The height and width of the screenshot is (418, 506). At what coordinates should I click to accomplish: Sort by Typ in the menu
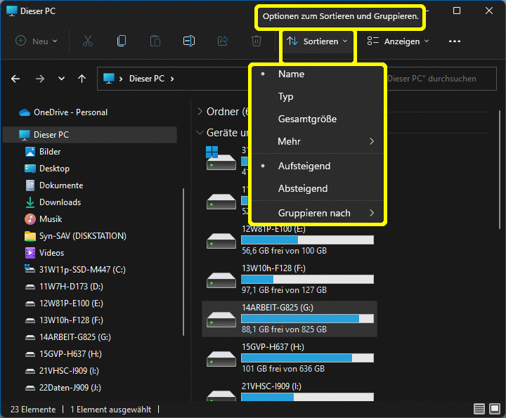pos(286,96)
